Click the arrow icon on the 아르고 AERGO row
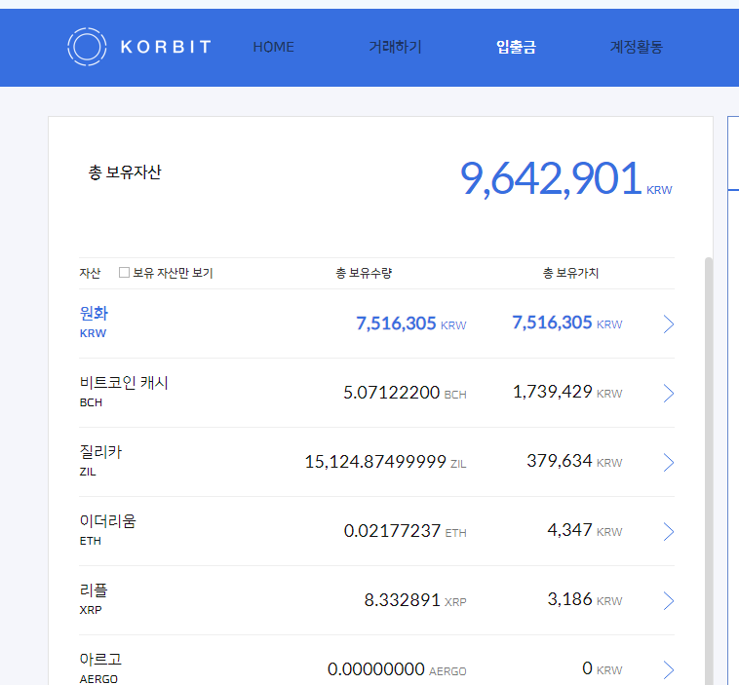 click(668, 670)
